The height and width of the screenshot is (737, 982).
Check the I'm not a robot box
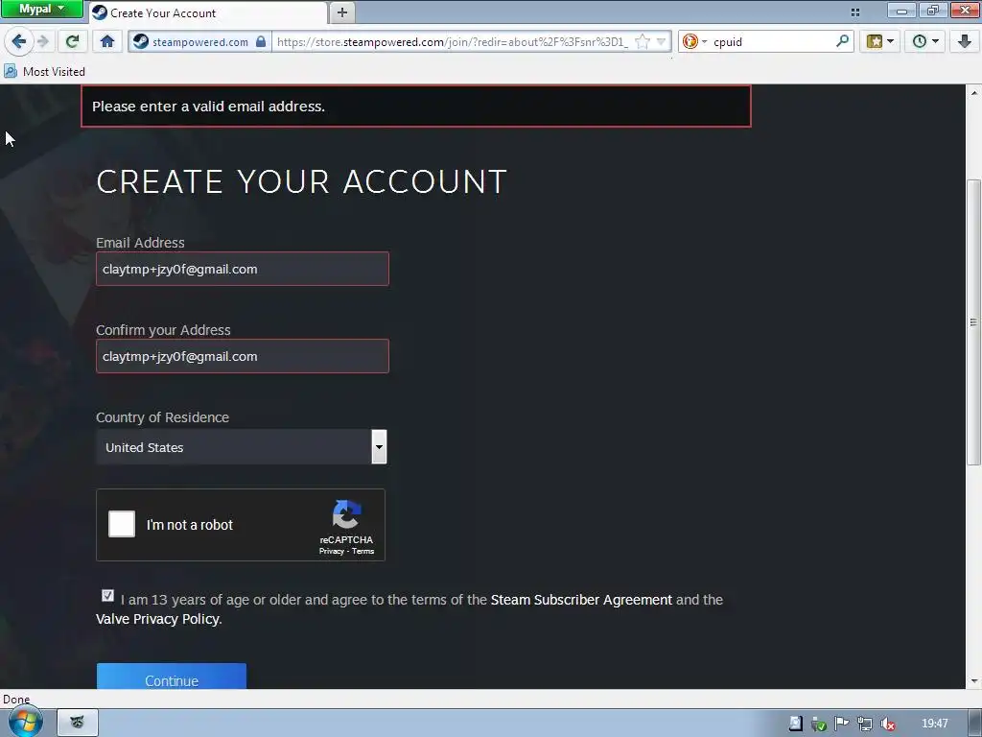(x=122, y=524)
